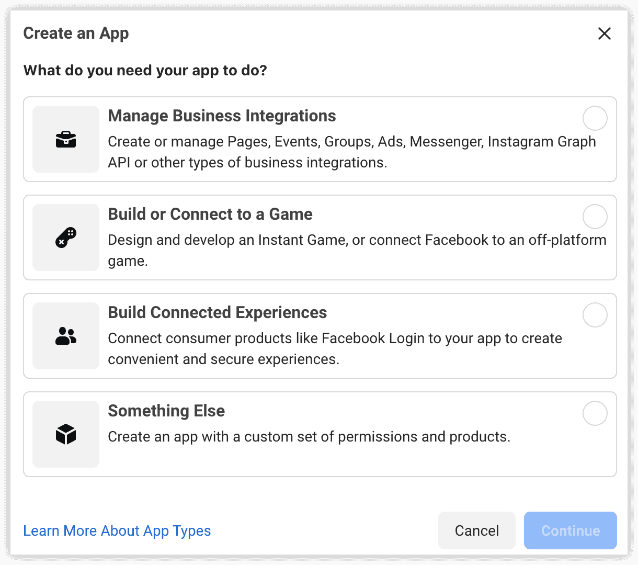The width and height of the screenshot is (638, 565).
Task: Select Build or Connect to a Game radio
Action: [595, 217]
